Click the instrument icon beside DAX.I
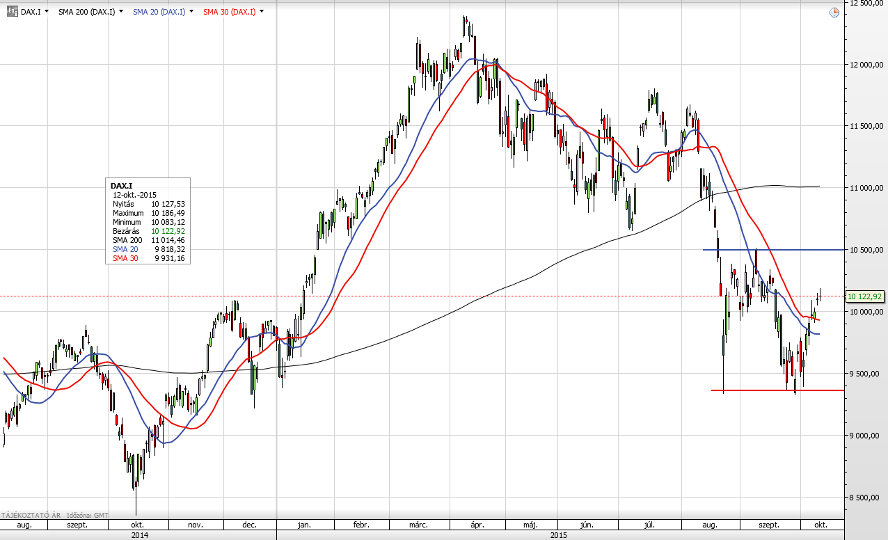The image size is (888, 540). point(12,12)
